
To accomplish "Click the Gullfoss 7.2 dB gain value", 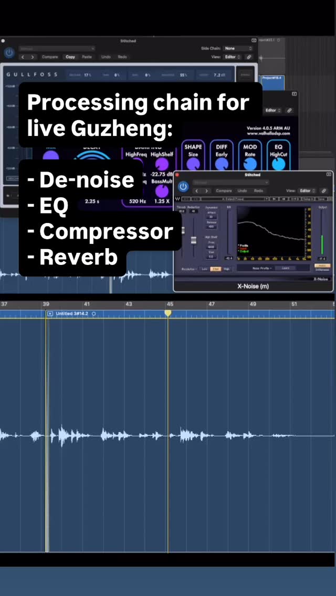I will coord(219,75).
